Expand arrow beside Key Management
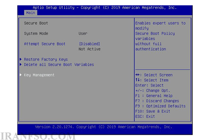Screen dimensions: 210x140 [x=21, y=75]
